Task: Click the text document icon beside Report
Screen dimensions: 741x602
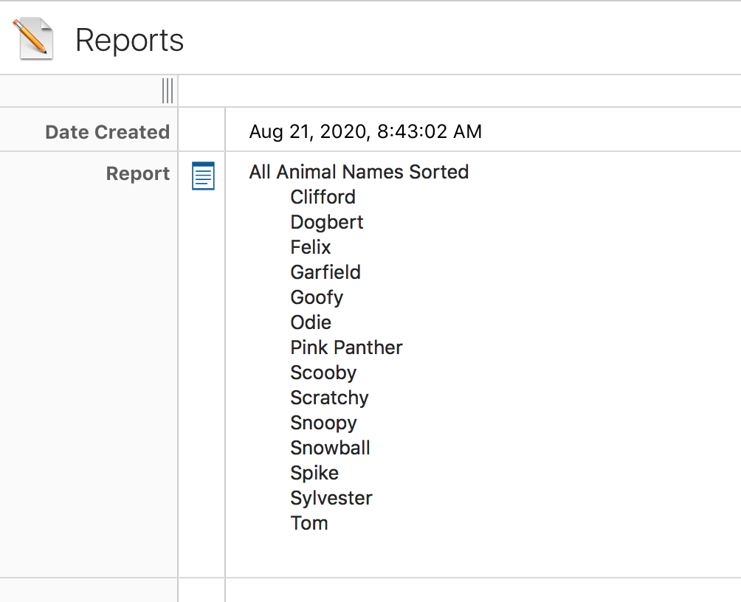Action: pyautogui.click(x=203, y=176)
